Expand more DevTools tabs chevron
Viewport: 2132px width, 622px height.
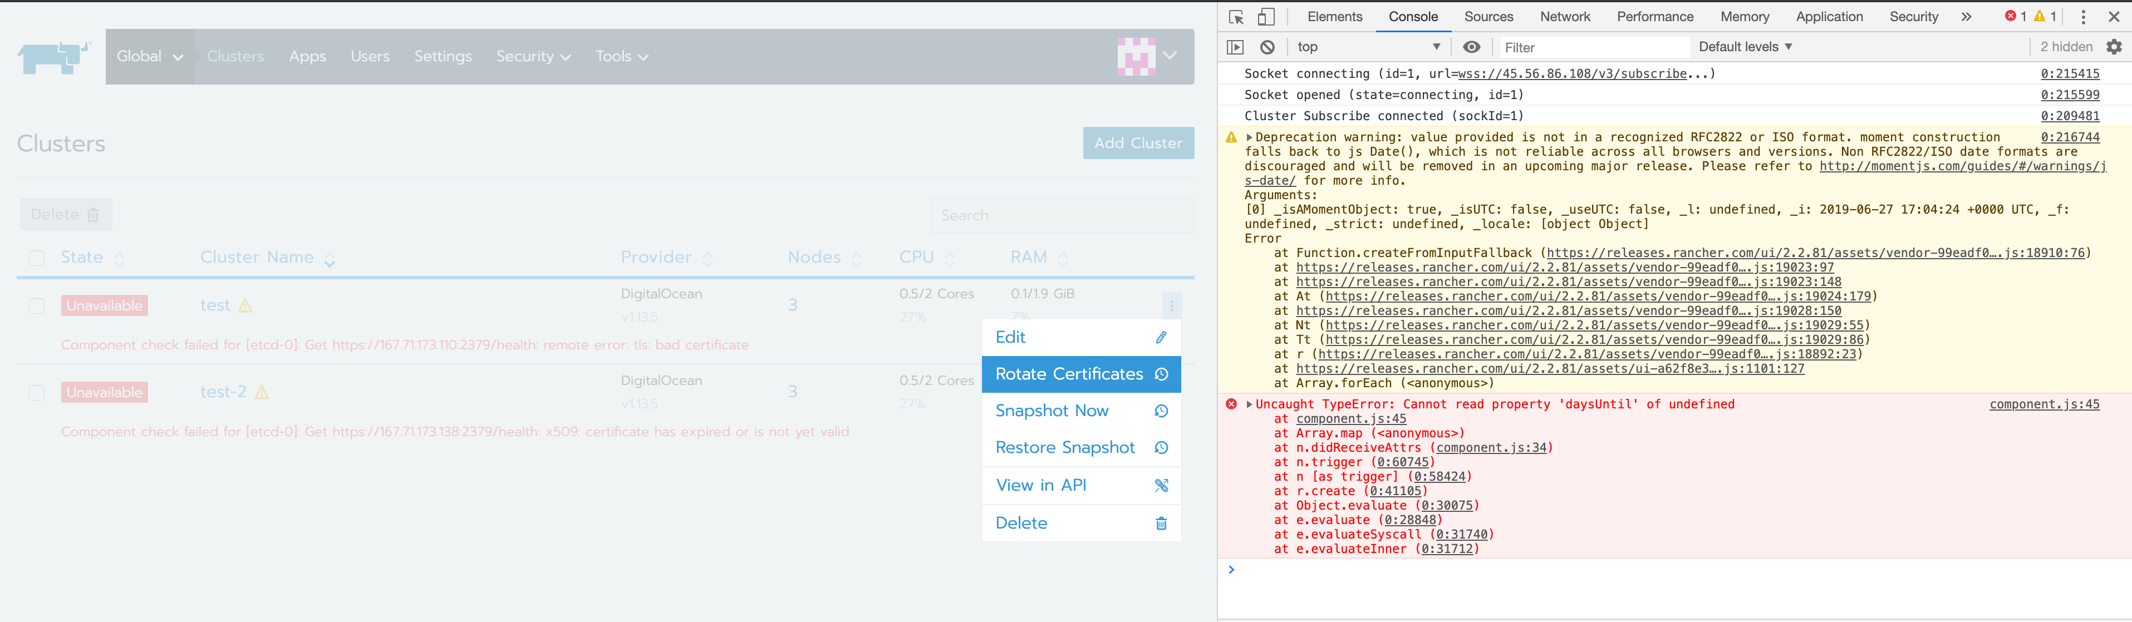1966,17
